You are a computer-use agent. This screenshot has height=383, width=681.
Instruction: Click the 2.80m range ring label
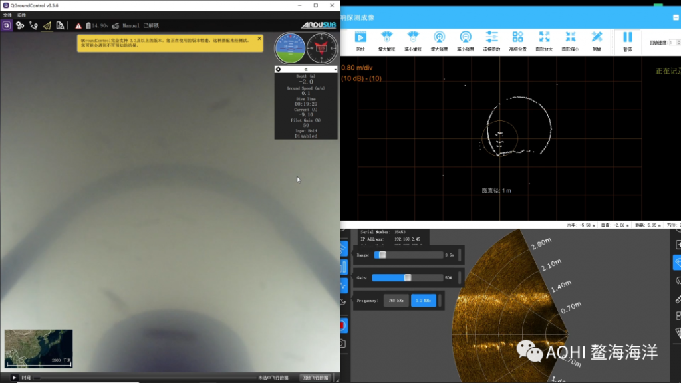point(541,243)
